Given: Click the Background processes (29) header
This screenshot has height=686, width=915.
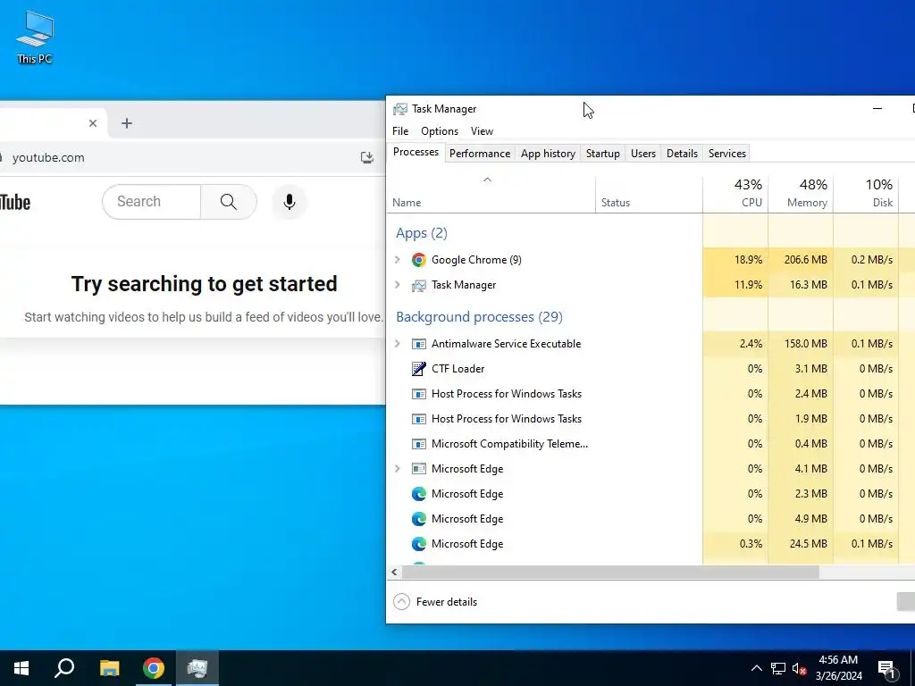Looking at the screenshot, I should tap(479, 317).
